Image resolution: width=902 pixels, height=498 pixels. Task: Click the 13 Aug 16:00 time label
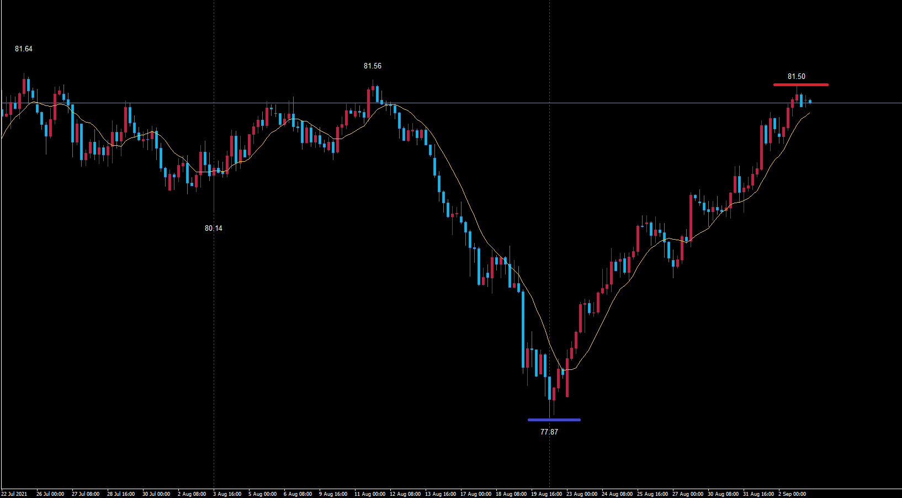(441, 494)
